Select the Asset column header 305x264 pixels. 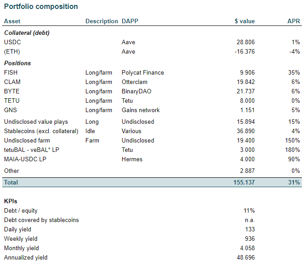(x=12, y=21)
